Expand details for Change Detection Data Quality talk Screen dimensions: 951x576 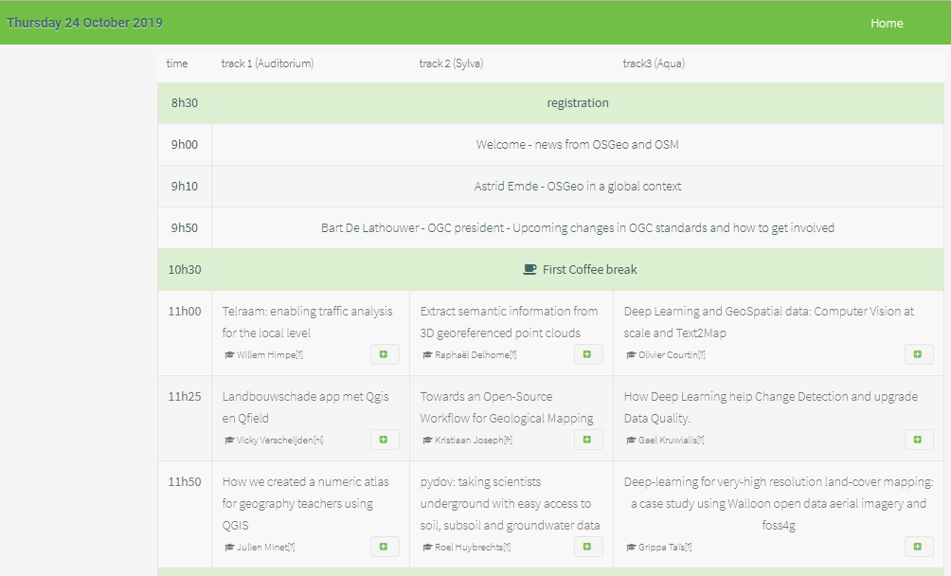[x=918, y=440]
